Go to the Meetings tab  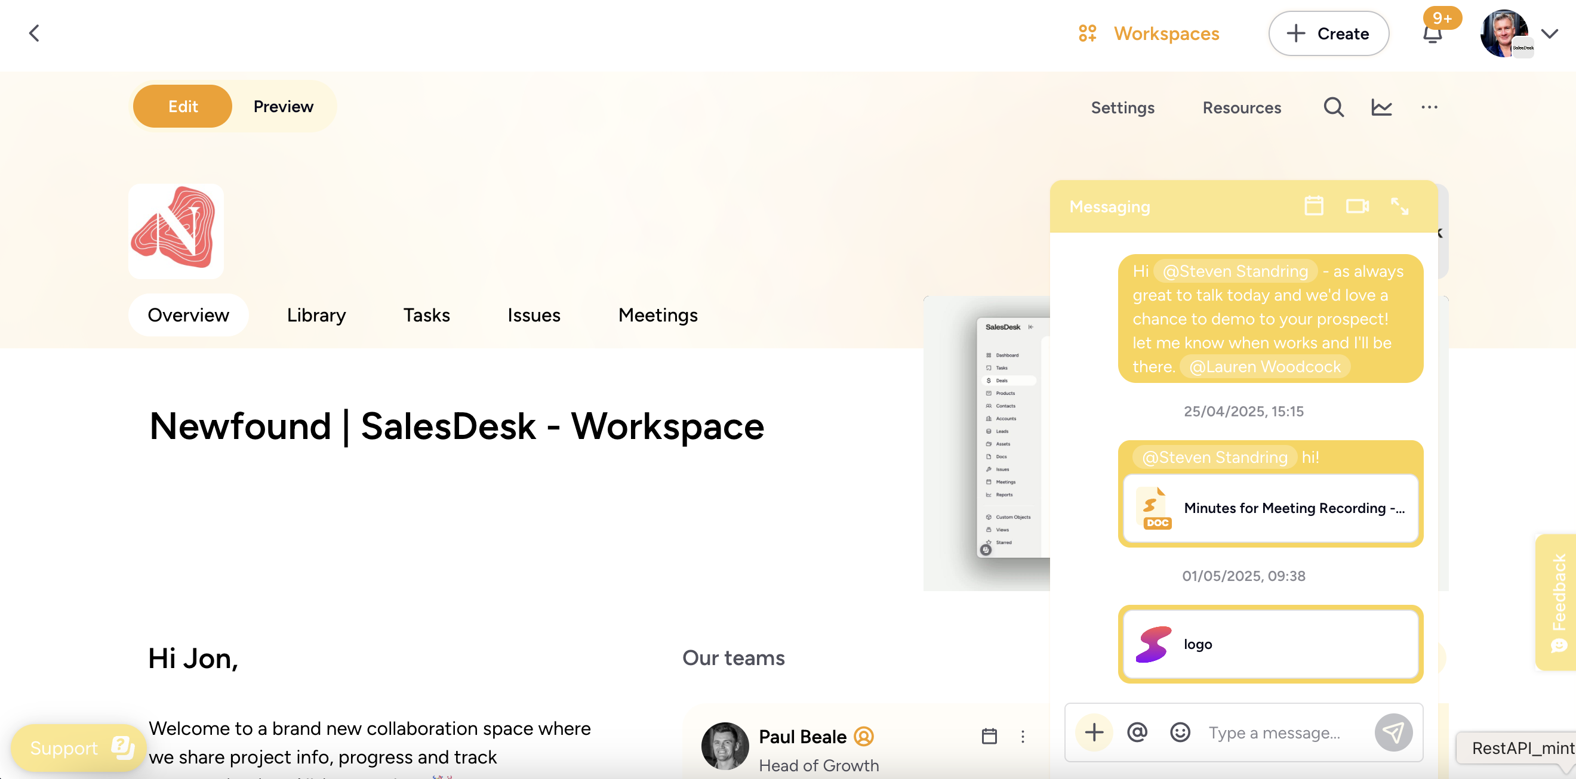tap(658, 315)
